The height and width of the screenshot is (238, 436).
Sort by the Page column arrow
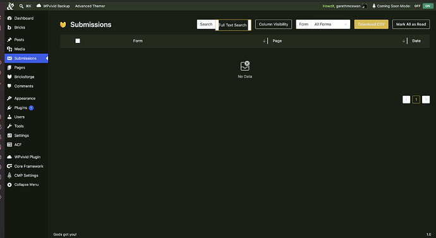point(404,41)
